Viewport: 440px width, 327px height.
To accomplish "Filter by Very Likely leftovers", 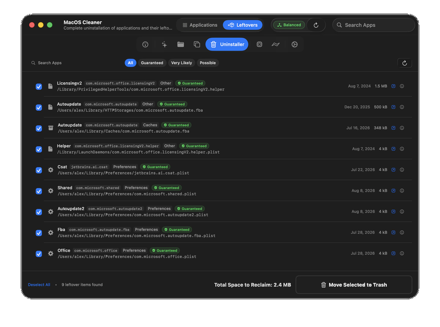I will [x=182, y=63].
